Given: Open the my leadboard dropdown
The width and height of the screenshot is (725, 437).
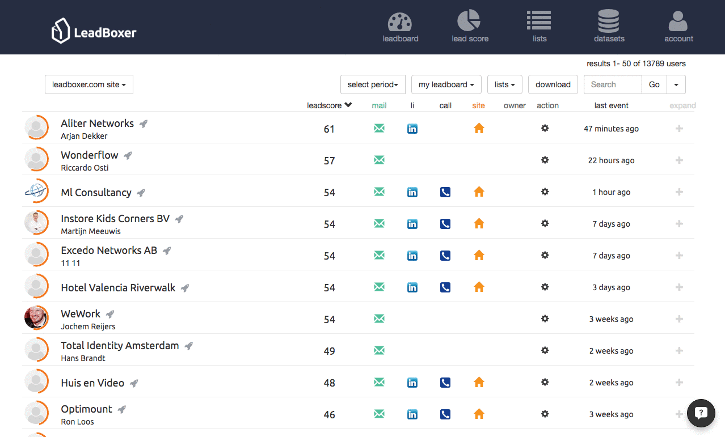Looking at the screenshot, I should [x=446, y=84].
